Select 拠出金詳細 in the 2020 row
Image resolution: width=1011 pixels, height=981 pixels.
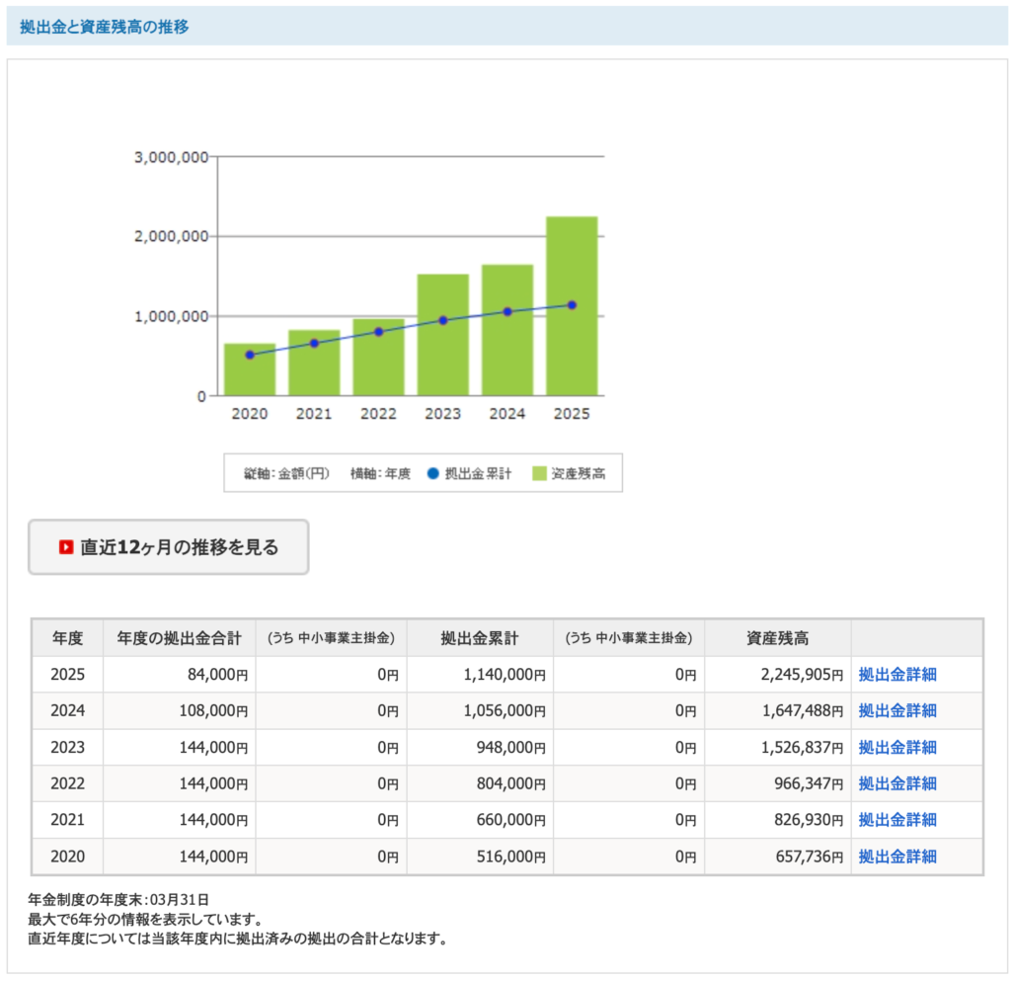coord(896,857)
